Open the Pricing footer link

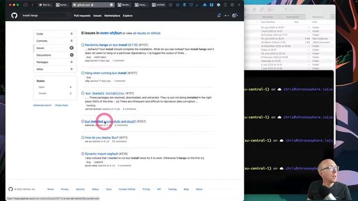[146, 189]
